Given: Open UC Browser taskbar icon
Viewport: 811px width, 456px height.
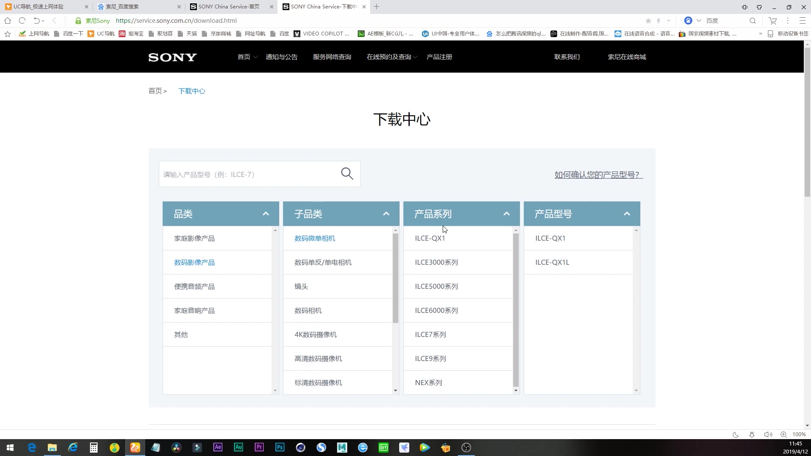Looking at the screenshot, I should click(x=135, y=448).
